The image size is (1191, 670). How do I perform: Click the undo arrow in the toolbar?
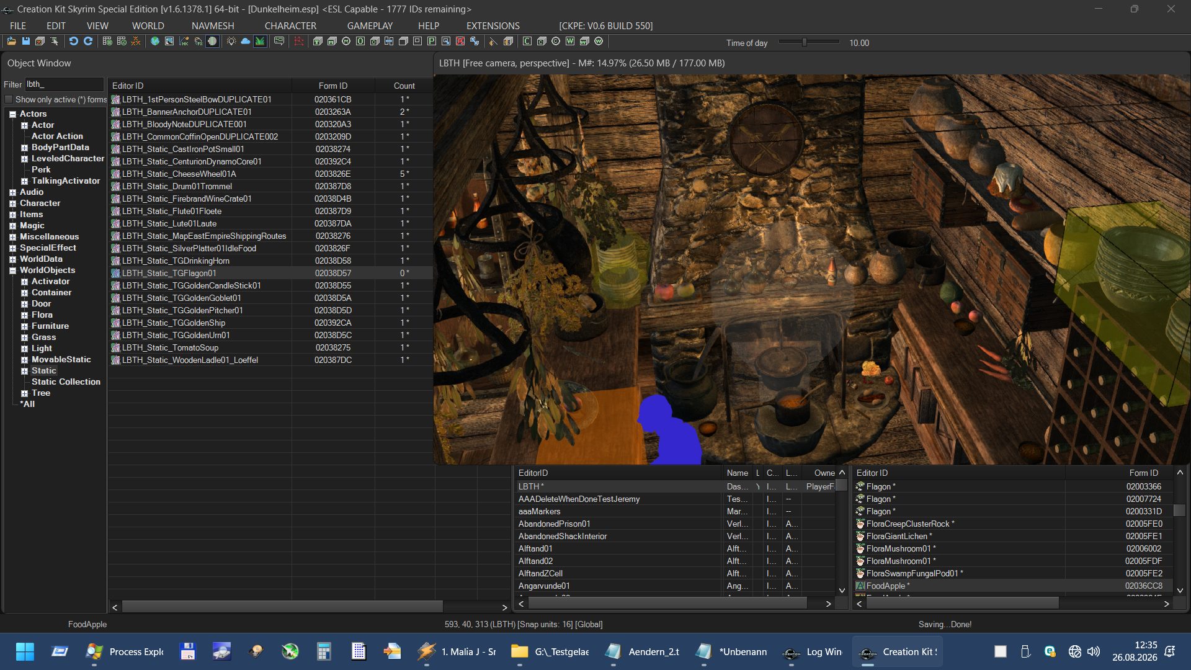pyautogui.click(x=73, y=42)
